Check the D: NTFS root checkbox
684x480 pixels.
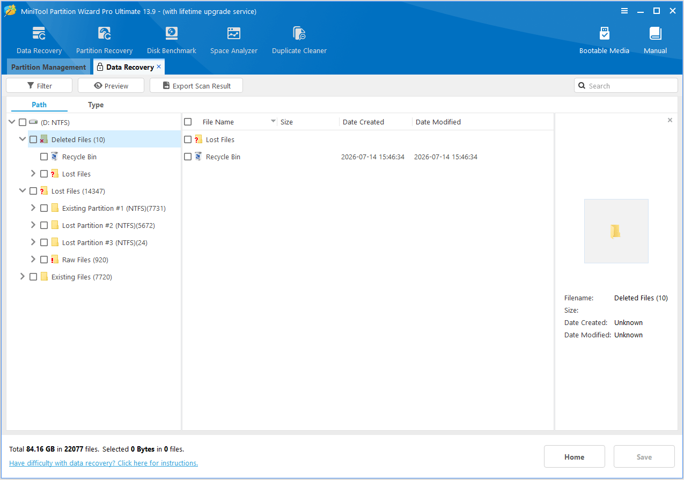click(x=23, y=122)
